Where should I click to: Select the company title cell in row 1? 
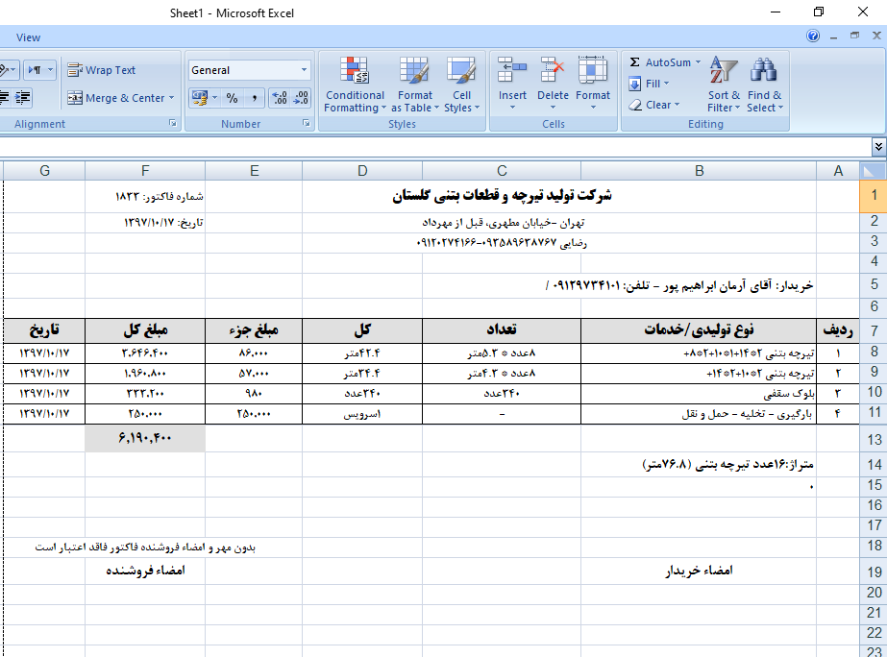point(559,196)
